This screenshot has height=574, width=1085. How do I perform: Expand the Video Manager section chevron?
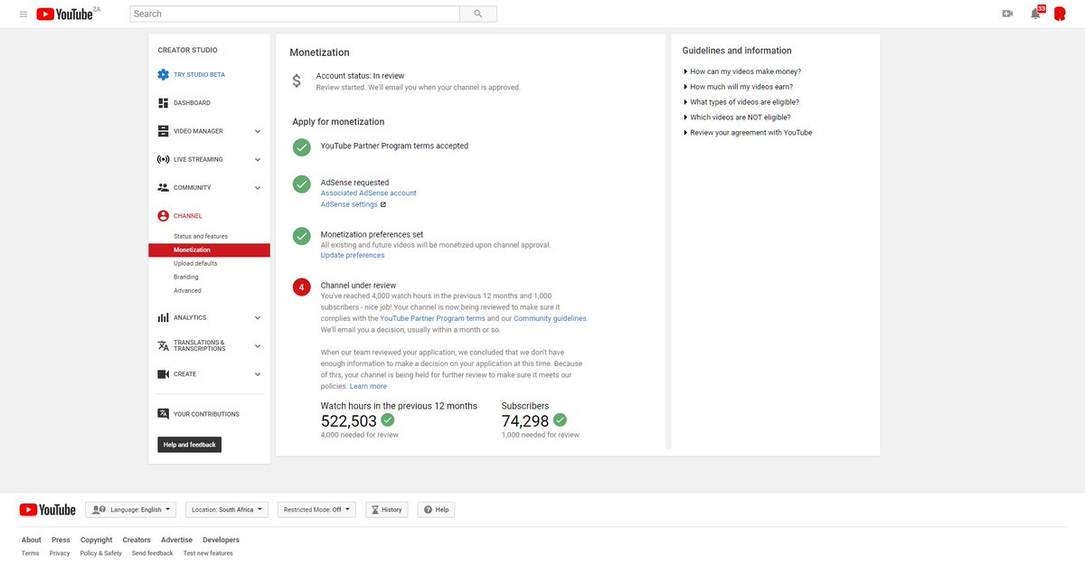pos(258,131)
